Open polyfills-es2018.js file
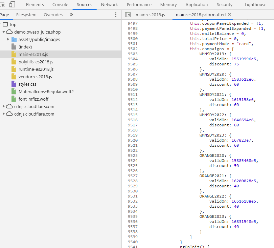 [x=36, y=62]
